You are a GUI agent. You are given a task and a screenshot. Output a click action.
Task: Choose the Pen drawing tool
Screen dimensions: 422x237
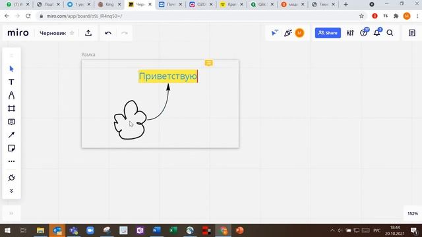coord(11,95)
